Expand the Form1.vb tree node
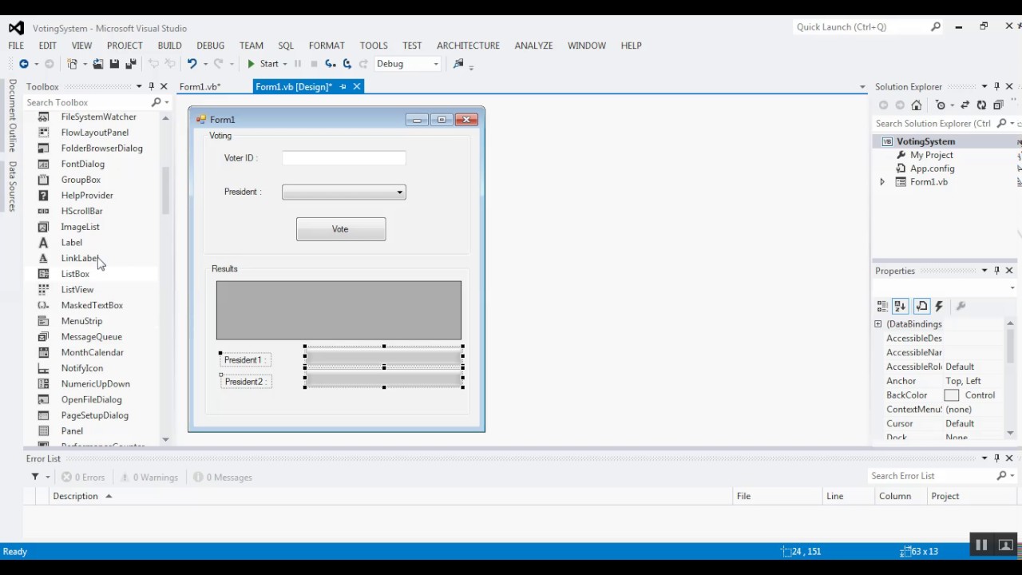The image size is (1022, 575). point(882,182)
